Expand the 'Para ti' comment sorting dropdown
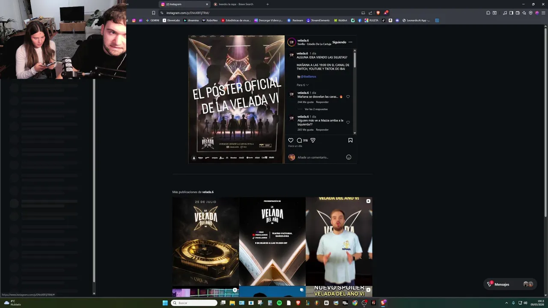This screenshot has height=308, width=548. (303, 85)
